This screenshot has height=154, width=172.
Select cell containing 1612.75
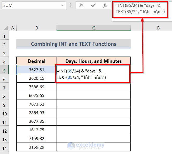tap(37, 130)
